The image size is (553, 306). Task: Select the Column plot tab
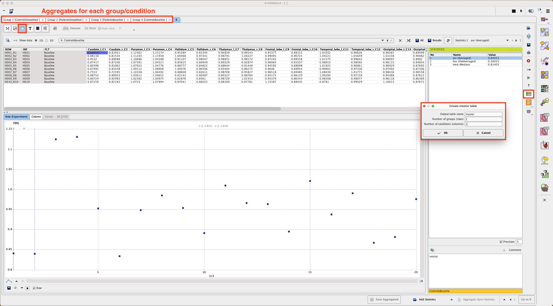pyautogui.click(x=36, y=117)
